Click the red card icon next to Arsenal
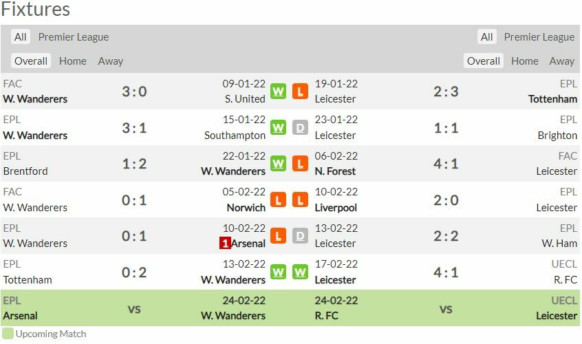Viewport: 582px width, 344px height. [x=225, y=243]
